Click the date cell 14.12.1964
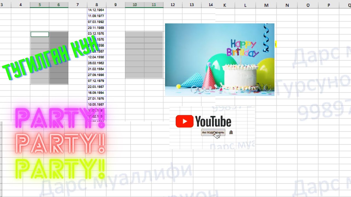 pos(97,10)
